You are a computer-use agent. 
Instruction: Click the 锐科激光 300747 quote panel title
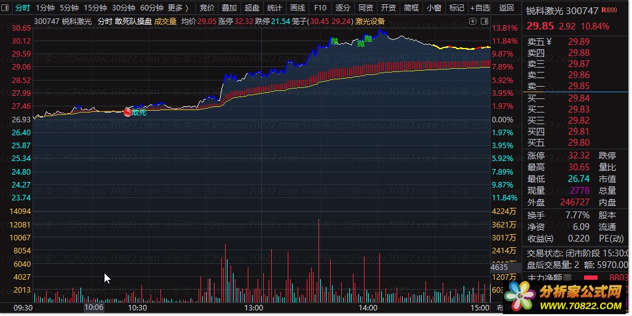563,11
